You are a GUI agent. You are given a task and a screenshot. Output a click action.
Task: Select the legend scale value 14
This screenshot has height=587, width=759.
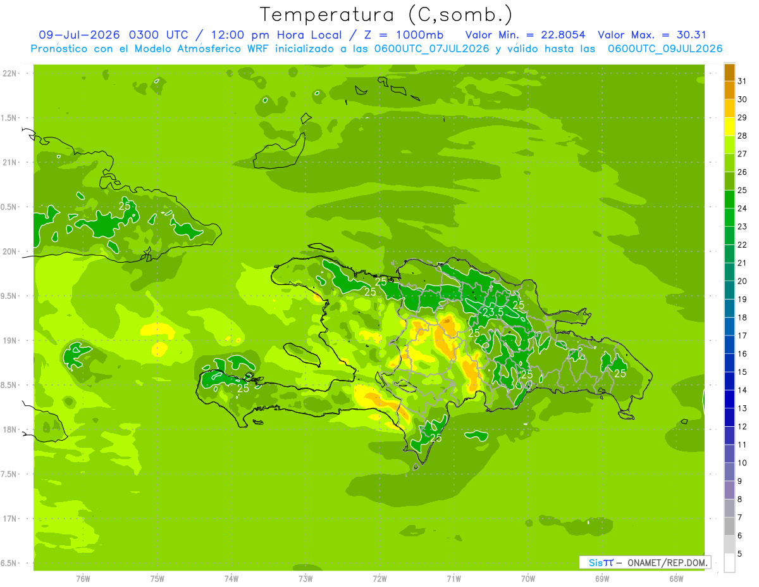point(743,391)
